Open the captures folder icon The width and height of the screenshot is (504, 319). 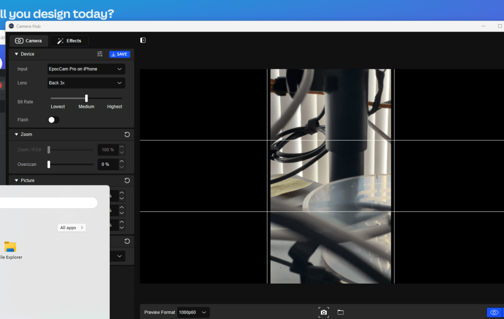[x=341, y=312]
